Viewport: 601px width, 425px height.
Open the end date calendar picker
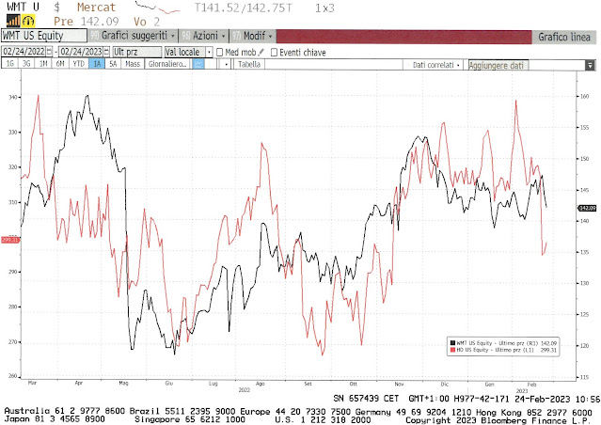pyautogui.click(x=106, y=52)
